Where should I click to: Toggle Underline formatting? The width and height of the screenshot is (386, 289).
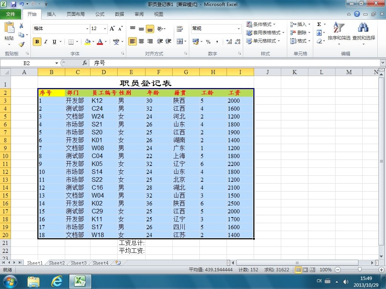point(54,42)
